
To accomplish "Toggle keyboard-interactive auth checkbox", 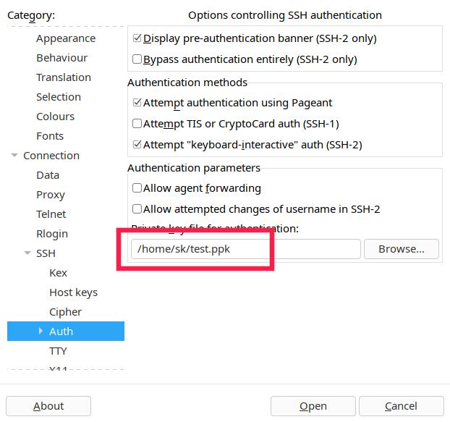I will point(137,145).
